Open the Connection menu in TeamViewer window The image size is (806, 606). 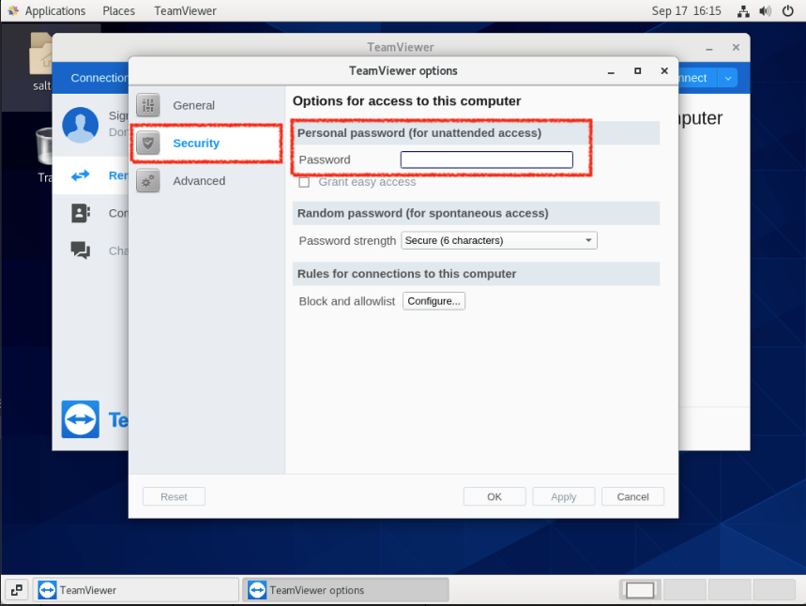click(x=99, y=78)
